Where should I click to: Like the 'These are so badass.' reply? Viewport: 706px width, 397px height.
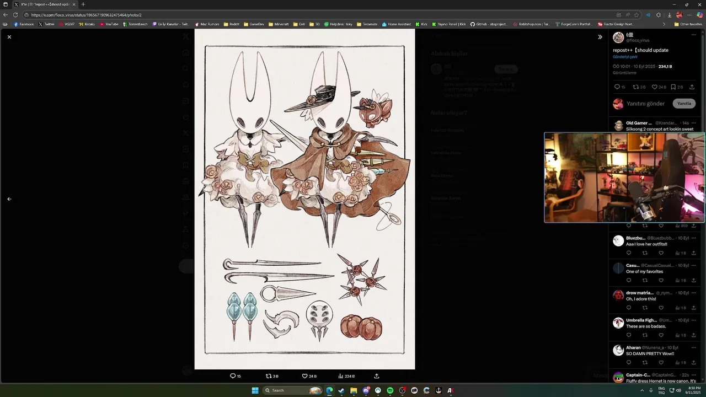[661, 335]
